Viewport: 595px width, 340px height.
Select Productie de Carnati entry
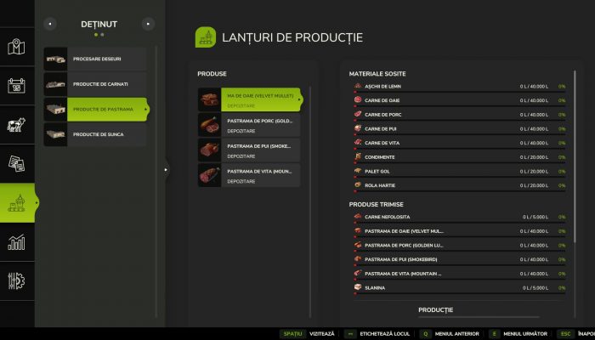95,83
